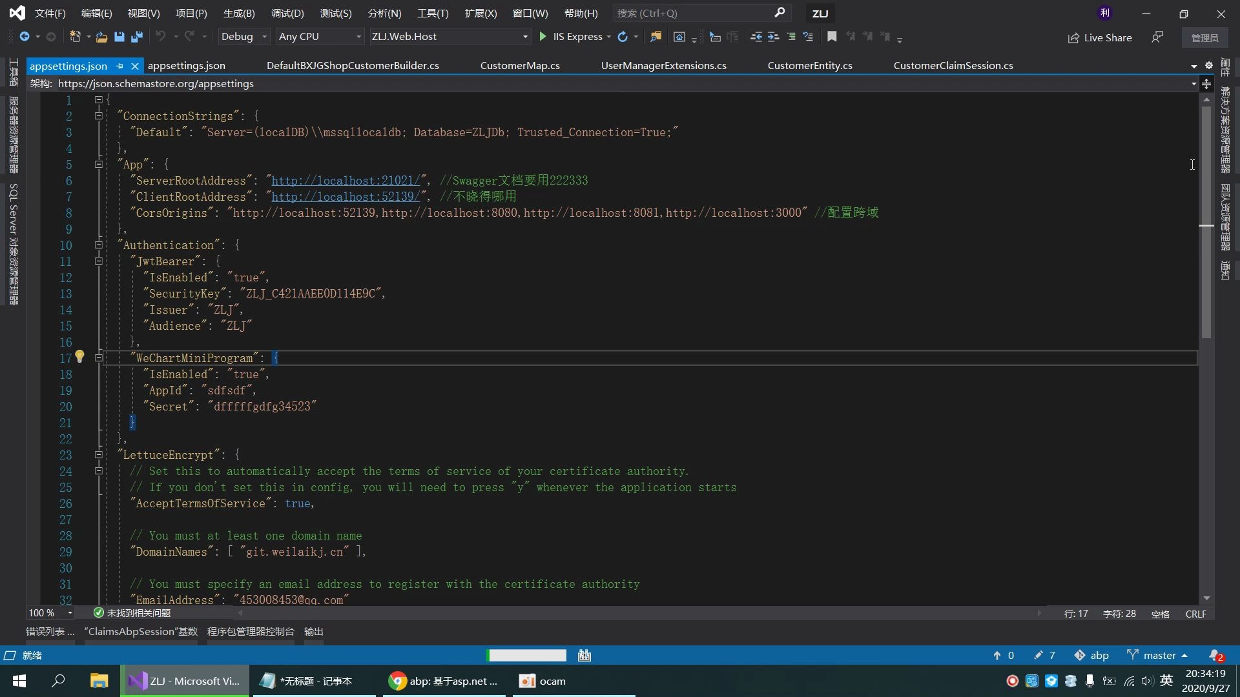1240x697 pixels.
Task: Open http://localhost:52139/ link
Action: 345,197
